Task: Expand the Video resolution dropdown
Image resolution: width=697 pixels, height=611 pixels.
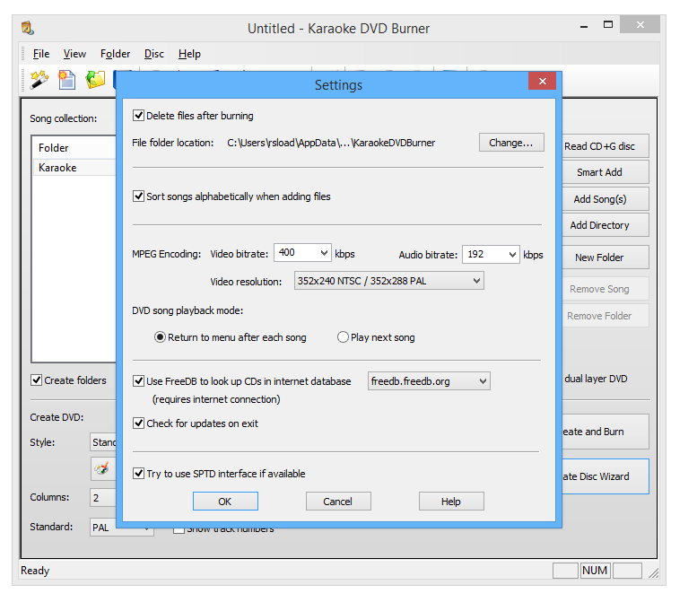Action: [389, 281]
